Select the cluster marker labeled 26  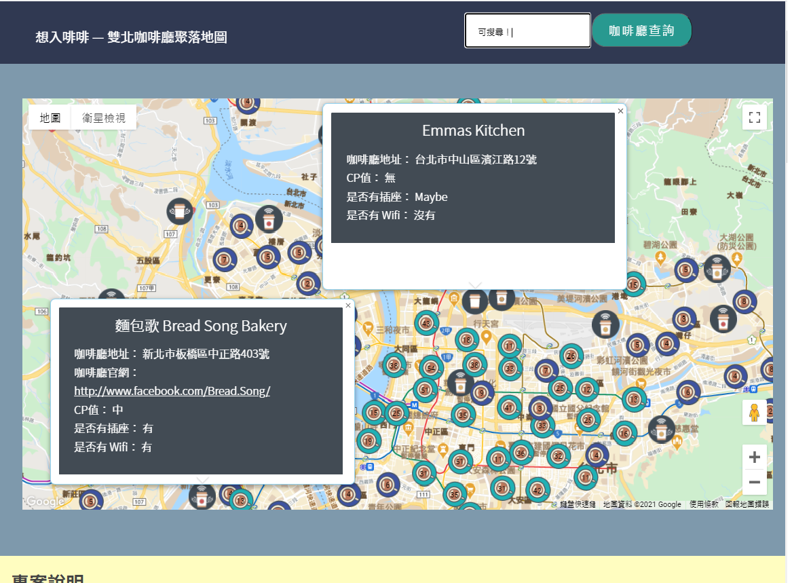click(x=571, y=356)
